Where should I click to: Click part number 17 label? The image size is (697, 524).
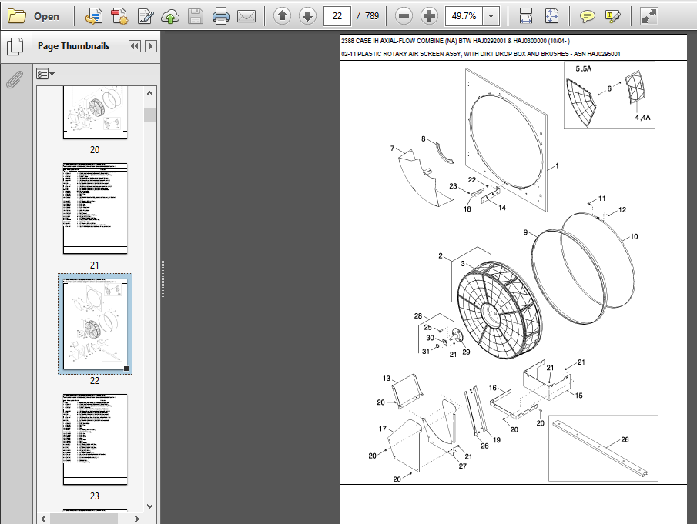382,429
